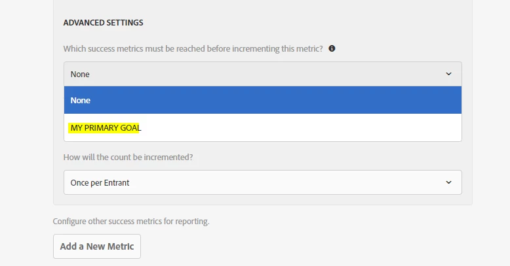This screenshot has height=266, width=510.
Task: Select the 'Once per Entrant' value text
Action: [x=100, y=182]
